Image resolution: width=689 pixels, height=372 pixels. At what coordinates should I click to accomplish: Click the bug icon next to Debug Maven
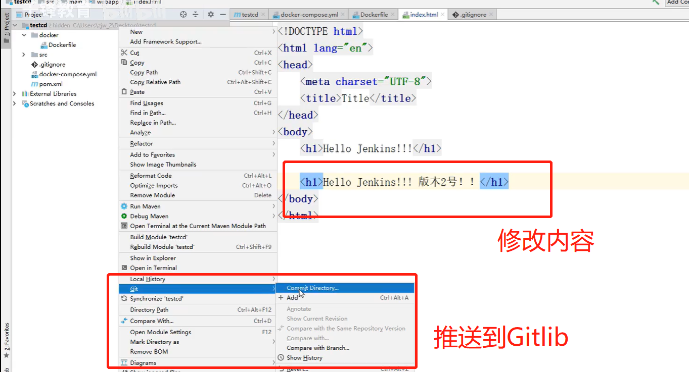pyautogui.click(x=124, y=216)
